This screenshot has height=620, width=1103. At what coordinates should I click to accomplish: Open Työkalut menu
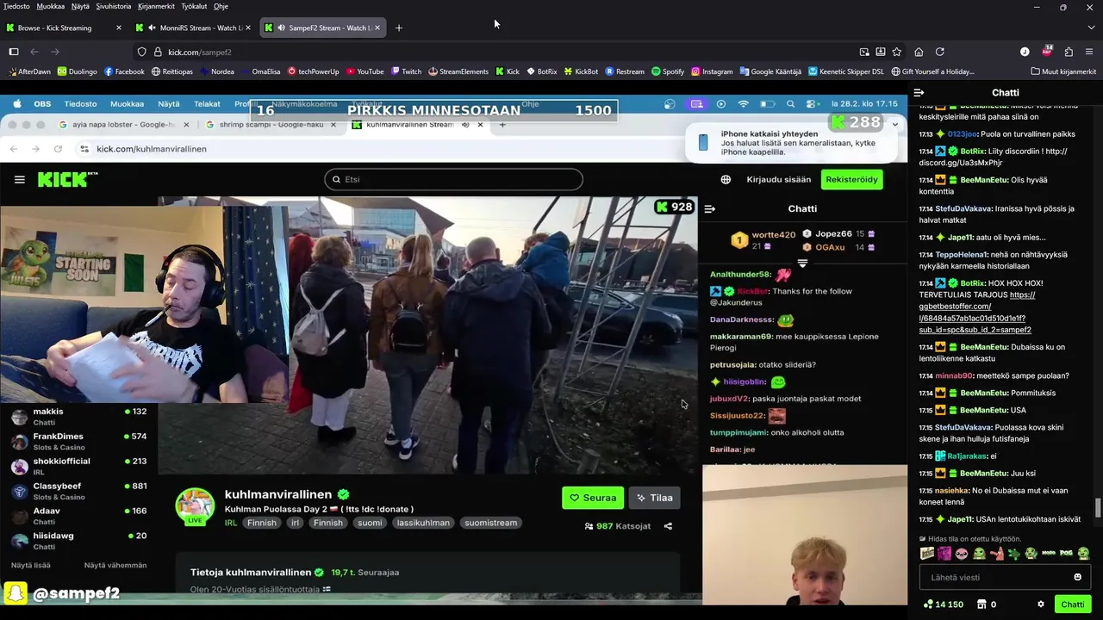[x=194, y=6]
